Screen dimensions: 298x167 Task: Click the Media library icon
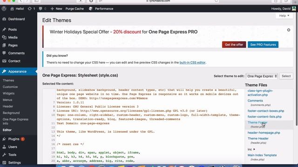tap(4, 37)
